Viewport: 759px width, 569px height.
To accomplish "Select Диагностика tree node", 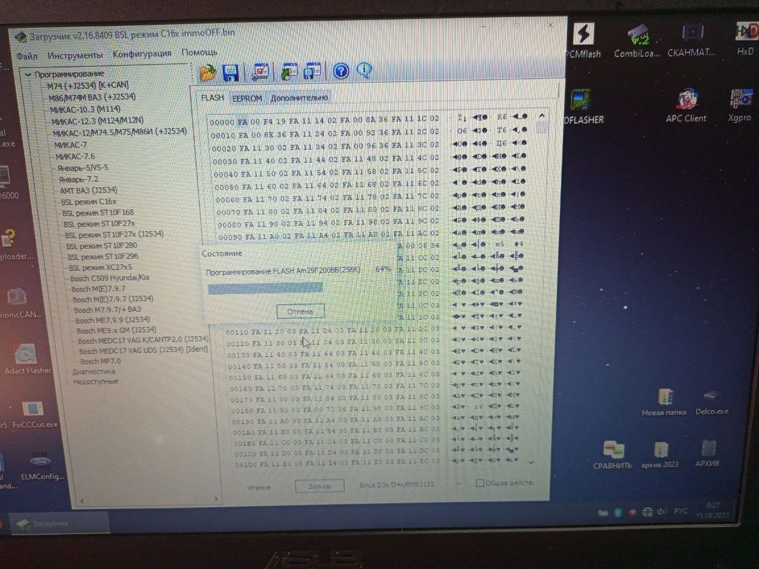I will 94,372.
